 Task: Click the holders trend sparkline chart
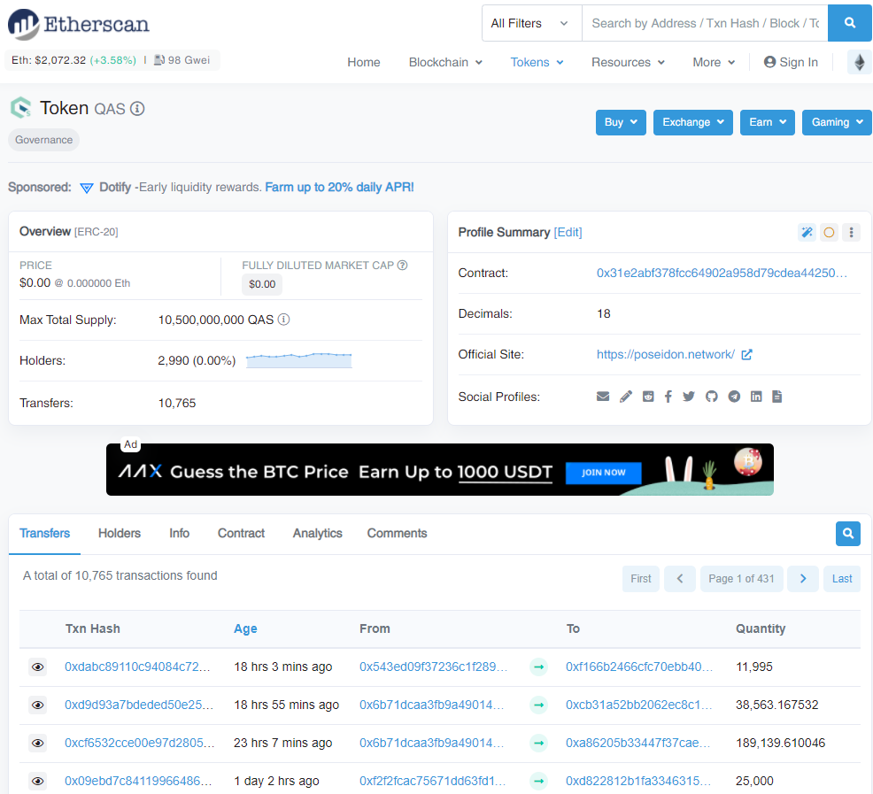[x=299, y=360]
